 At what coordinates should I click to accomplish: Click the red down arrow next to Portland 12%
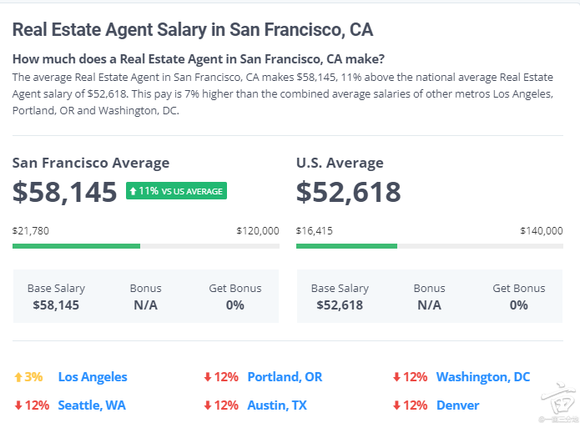(208, 377)
